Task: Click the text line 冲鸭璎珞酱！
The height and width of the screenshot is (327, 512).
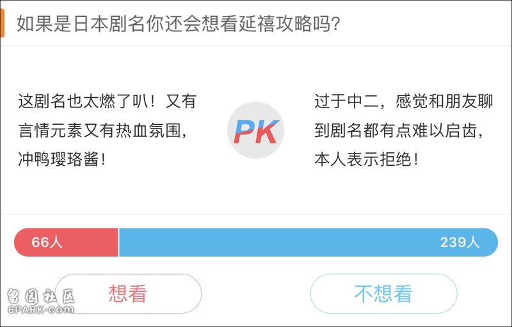Action: pyautogui.click(x=62, y=159)
